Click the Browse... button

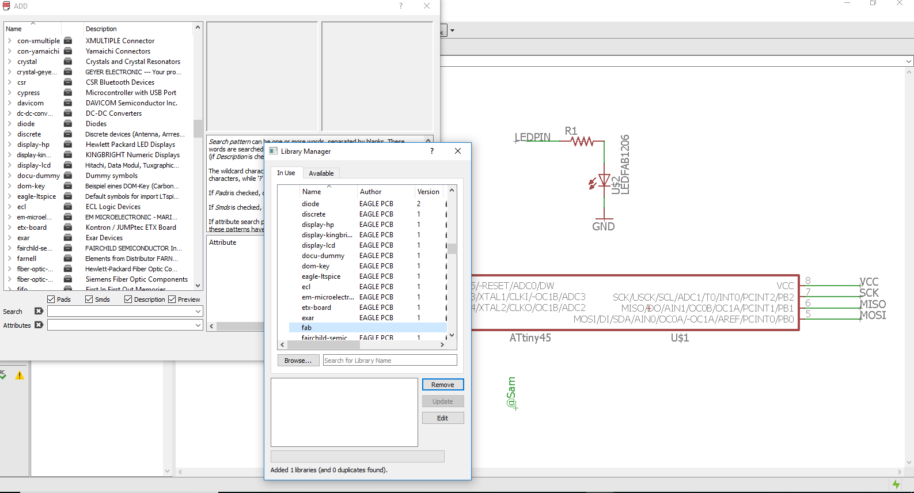pos(298,361)
